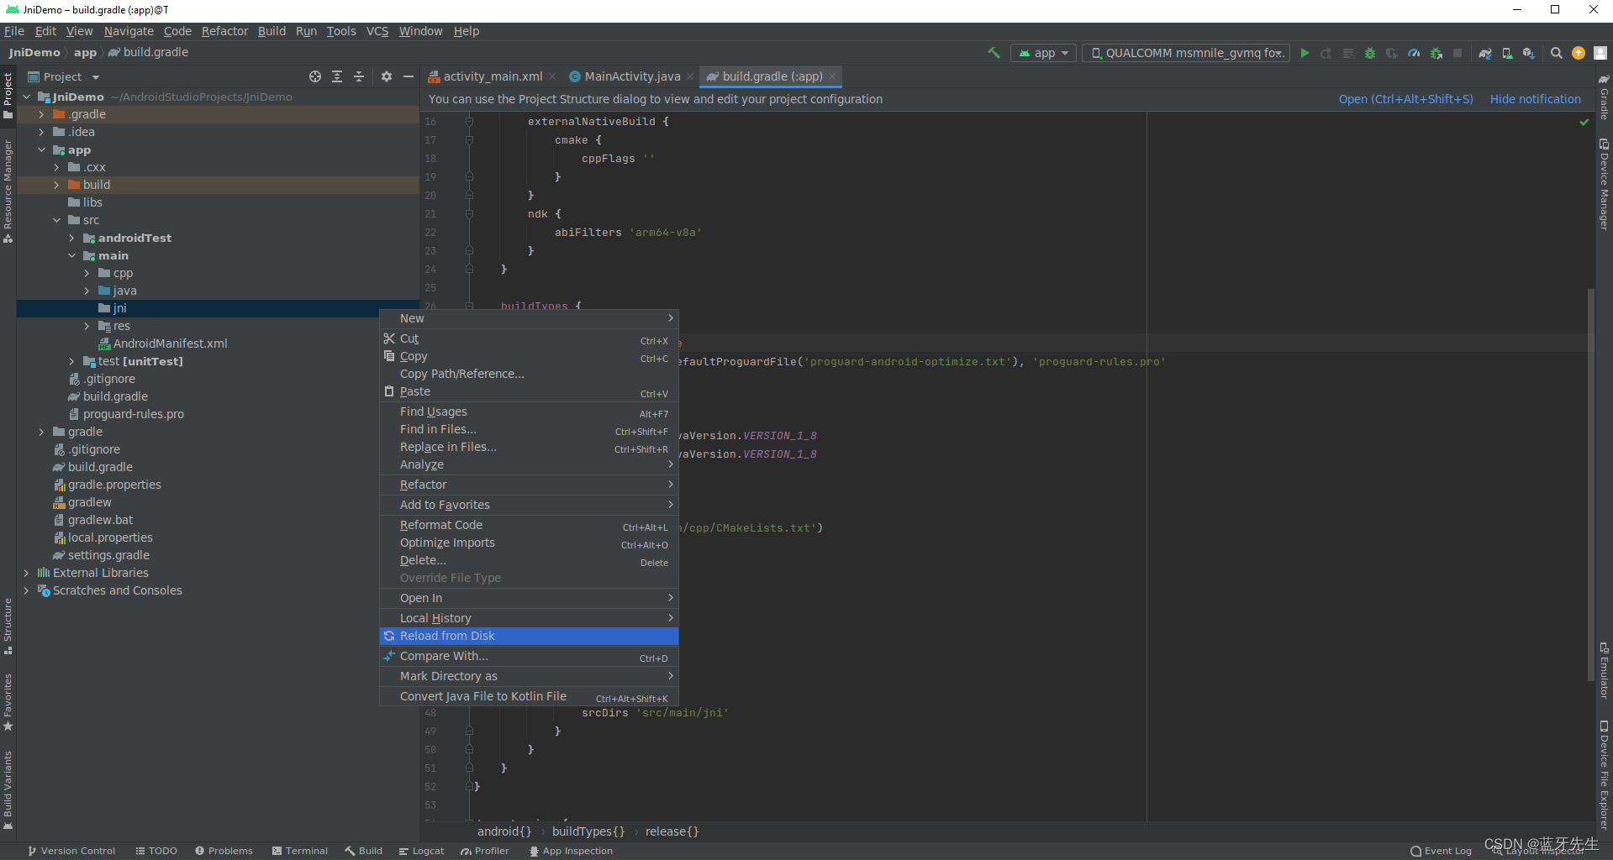Open Search Everywhere with the magnifier icon
The height and width of the screenshot is (860, 1613).
1556,53
